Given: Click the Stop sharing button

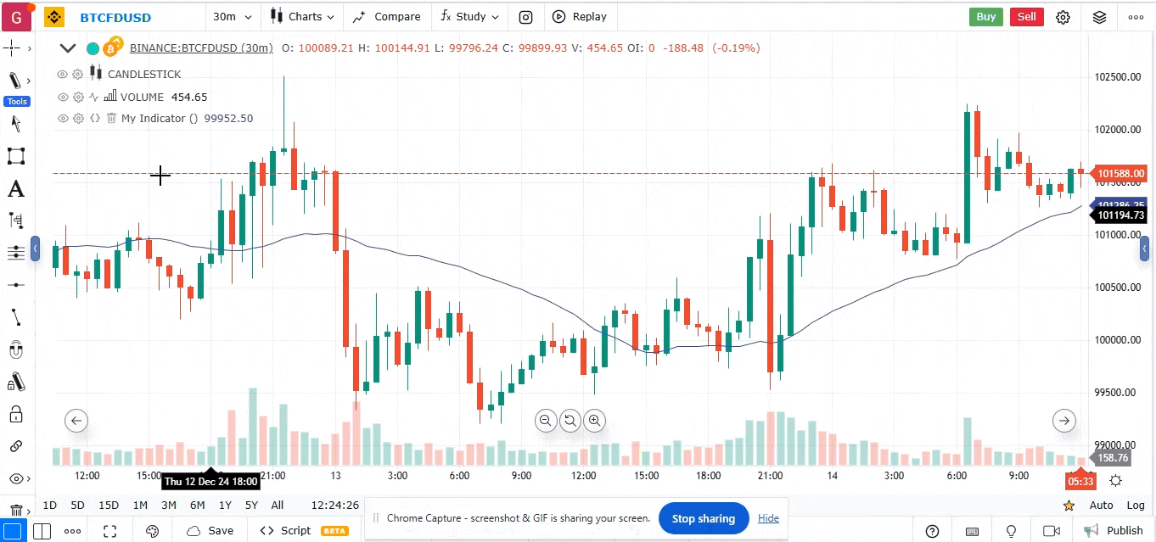Looking at the screenshot, I should (x=703, y=518).
